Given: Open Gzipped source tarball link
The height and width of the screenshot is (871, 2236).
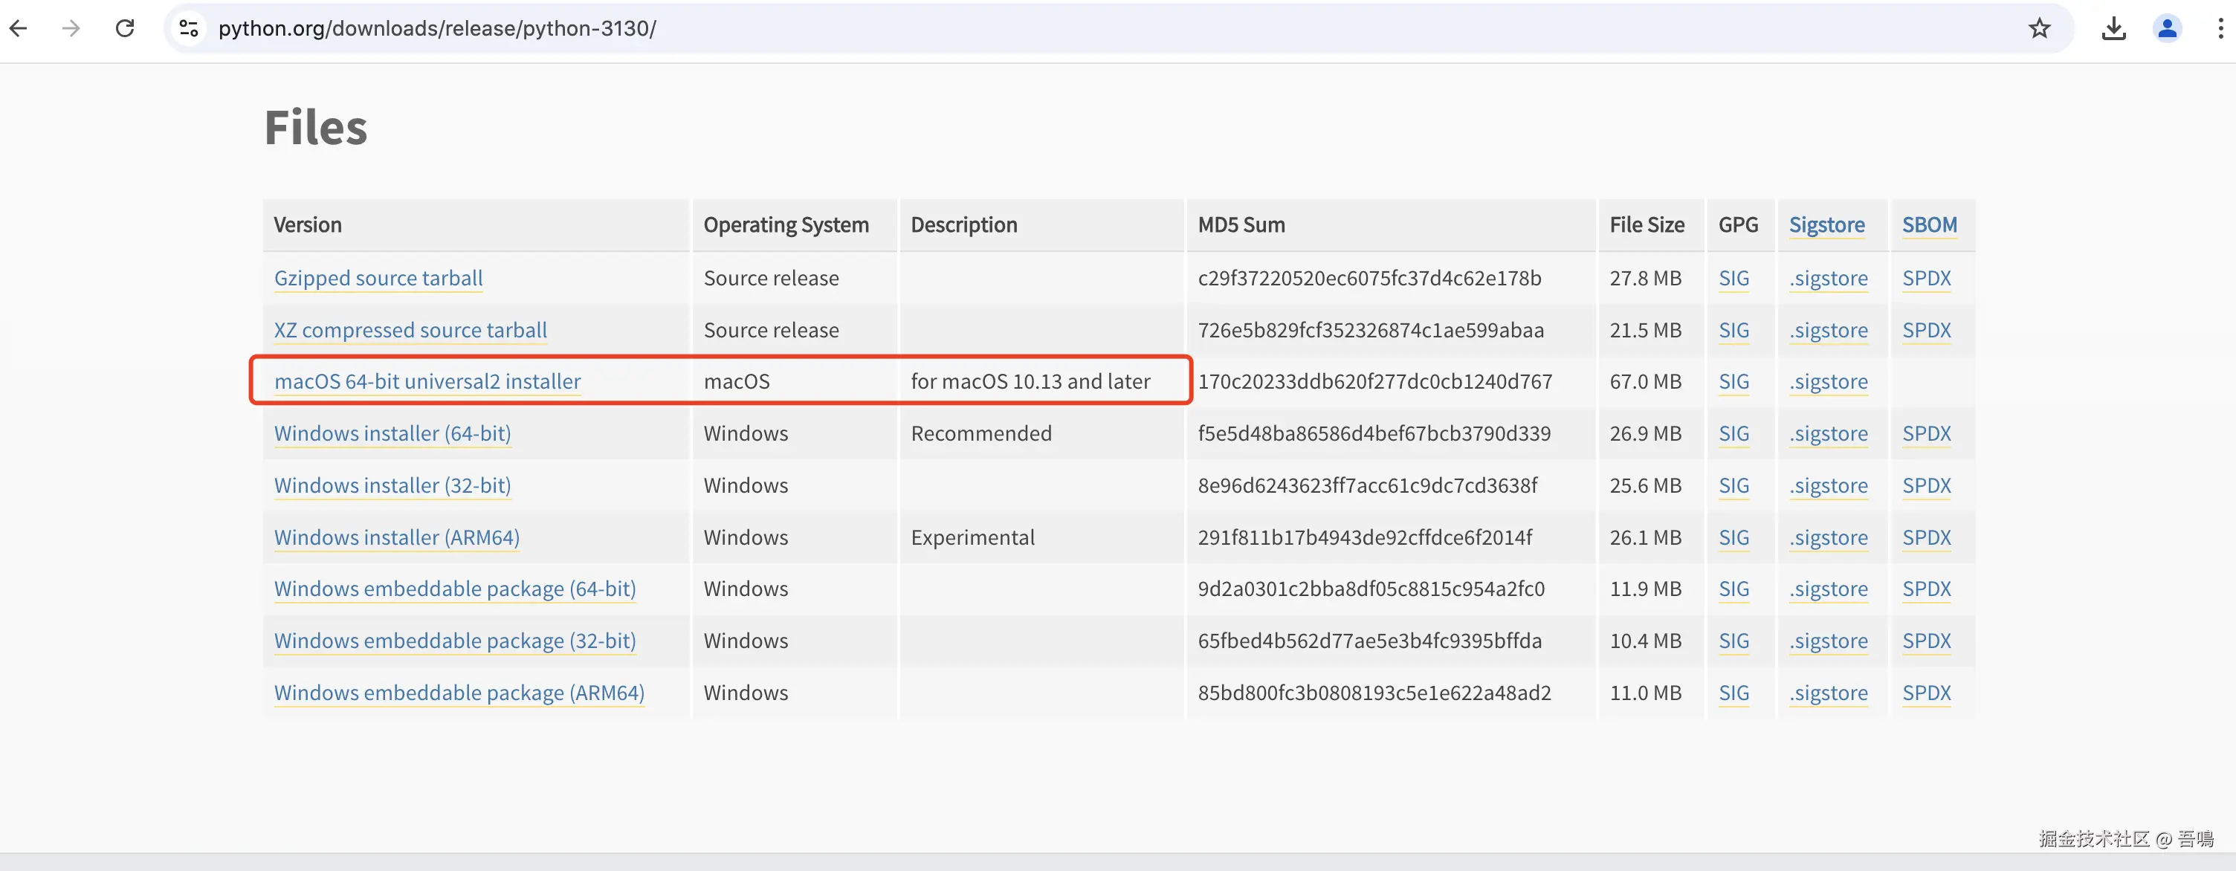Looking at the screenshot, I should tap(378, 279).
